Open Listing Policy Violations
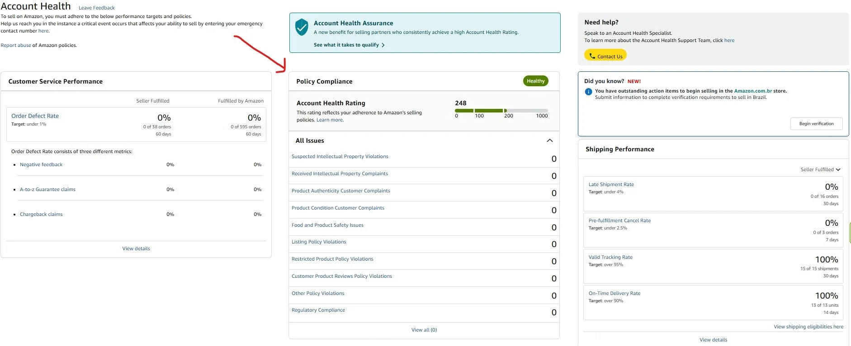The height and width of the screenshot is (346, 851). pyautogui.click(x=319, y=242)
